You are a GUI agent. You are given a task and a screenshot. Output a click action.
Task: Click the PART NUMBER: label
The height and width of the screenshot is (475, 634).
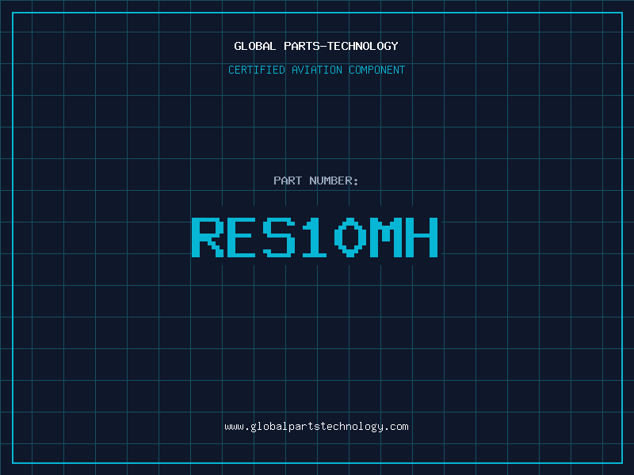coord(316,180)
